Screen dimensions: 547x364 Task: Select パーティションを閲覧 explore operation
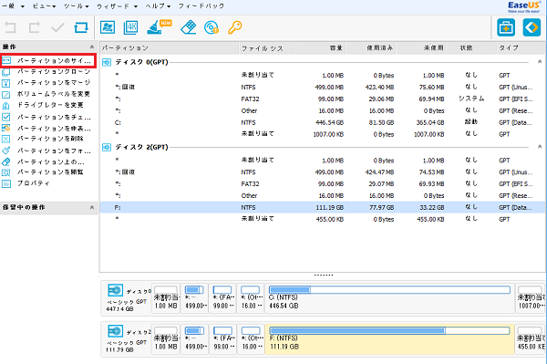(x=44, y=172)
